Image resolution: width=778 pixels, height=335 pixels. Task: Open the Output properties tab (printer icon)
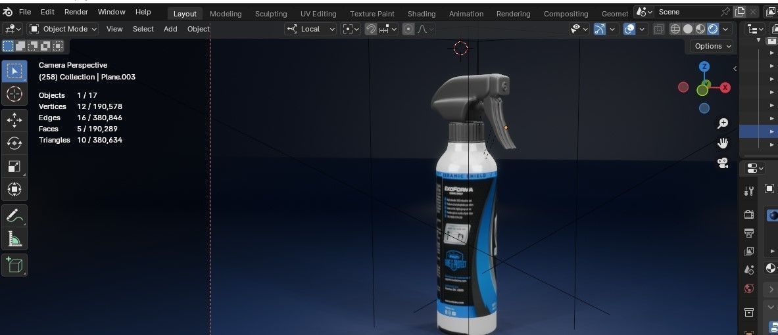[x=749, y=233]
